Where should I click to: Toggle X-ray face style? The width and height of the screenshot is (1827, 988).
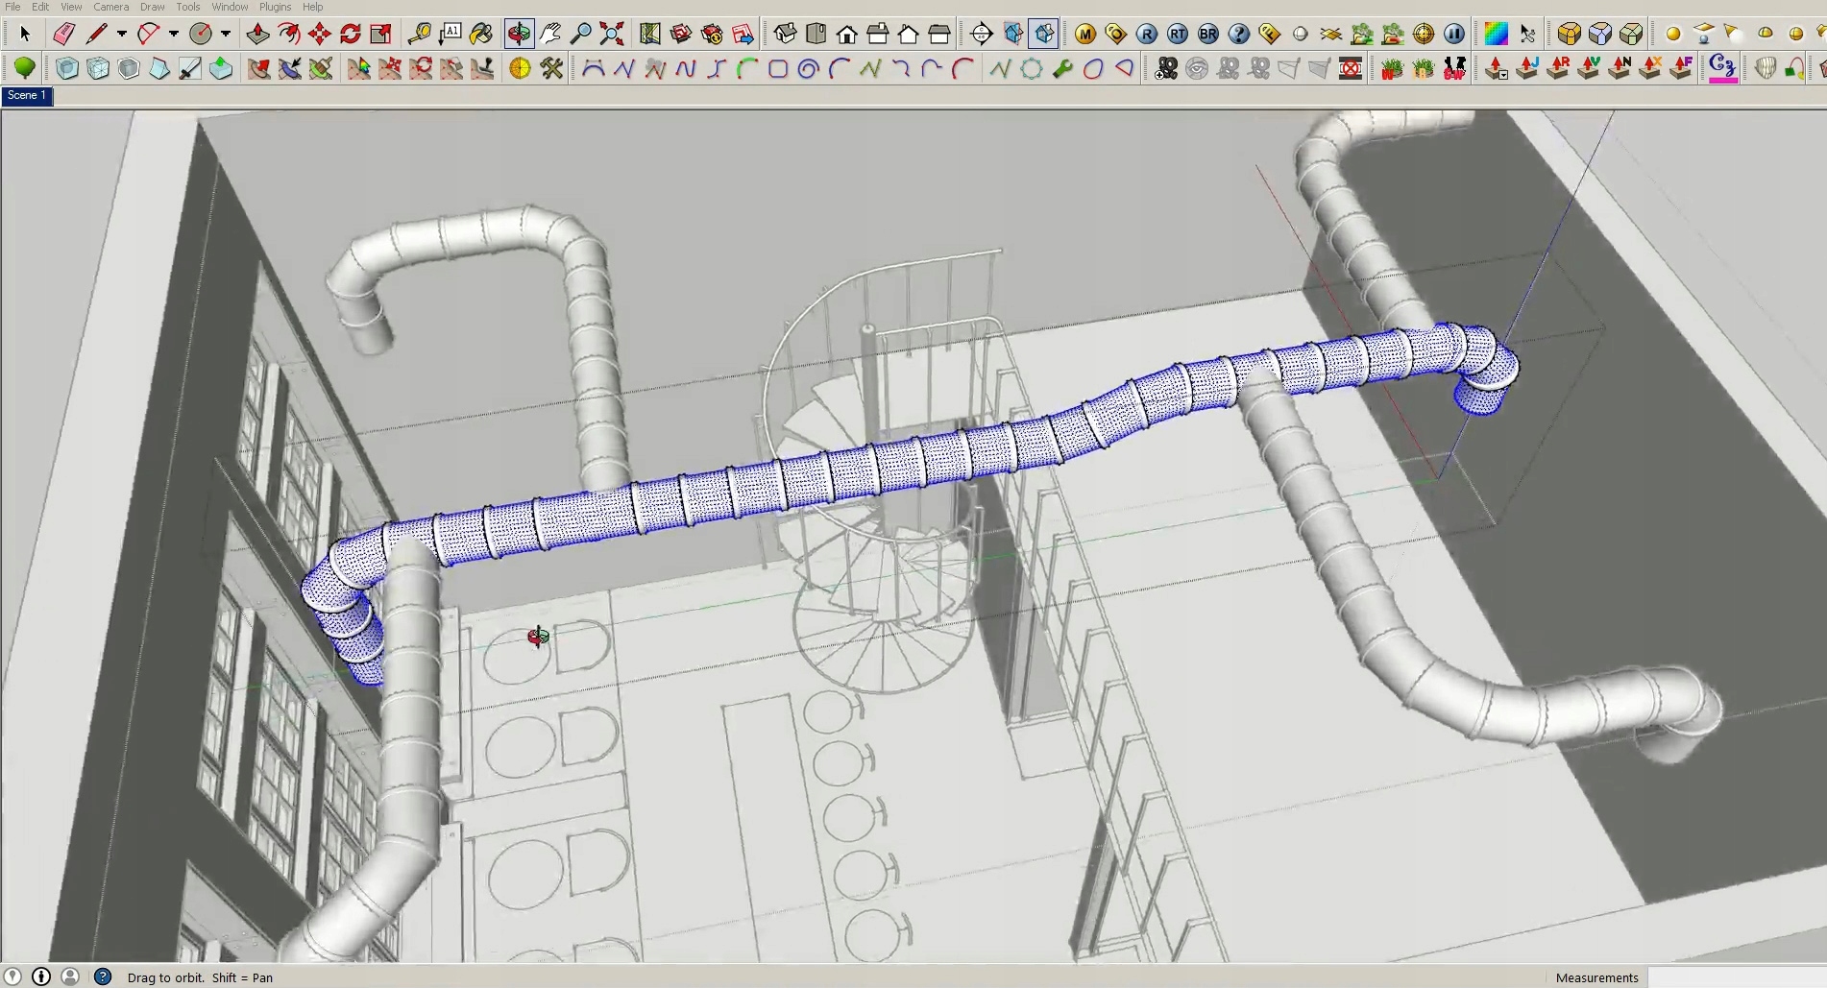pos(67,69)
